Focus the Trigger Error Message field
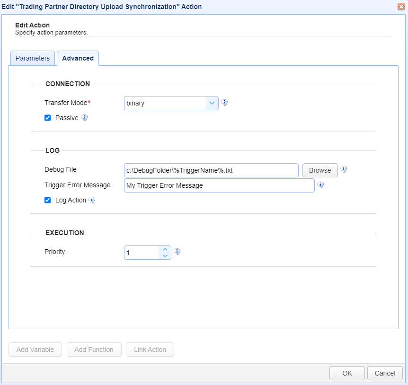The height and width of the screenshot is (385, 408). (x=219, y=185)
